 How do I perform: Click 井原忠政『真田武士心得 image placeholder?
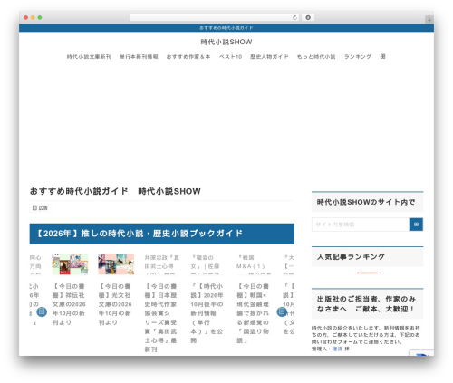click(162, 264)
